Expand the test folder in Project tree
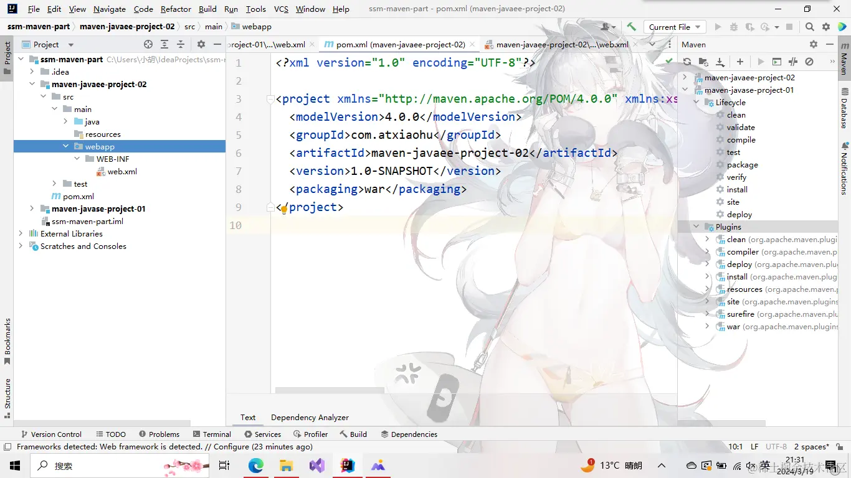Screen dimensions: 851x478 click(x=54, y=184)
